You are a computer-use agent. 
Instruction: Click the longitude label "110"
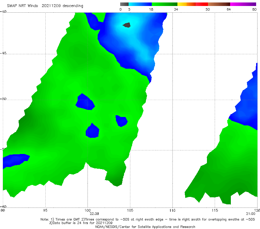tap(173, 211)
